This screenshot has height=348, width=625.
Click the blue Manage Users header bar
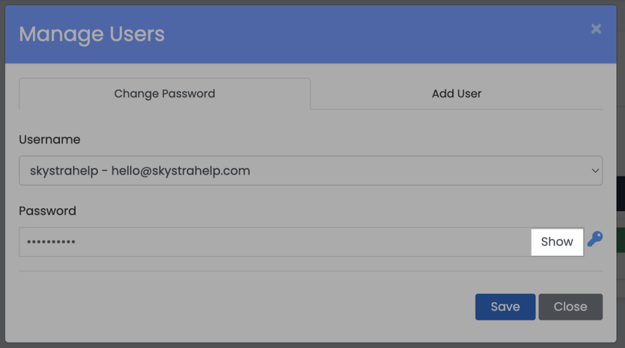point(366,34)
